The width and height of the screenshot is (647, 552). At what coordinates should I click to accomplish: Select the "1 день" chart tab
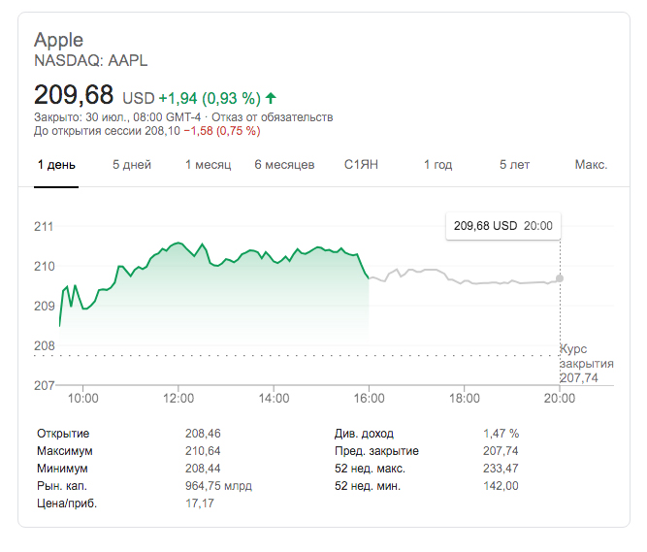click(56, 165)
